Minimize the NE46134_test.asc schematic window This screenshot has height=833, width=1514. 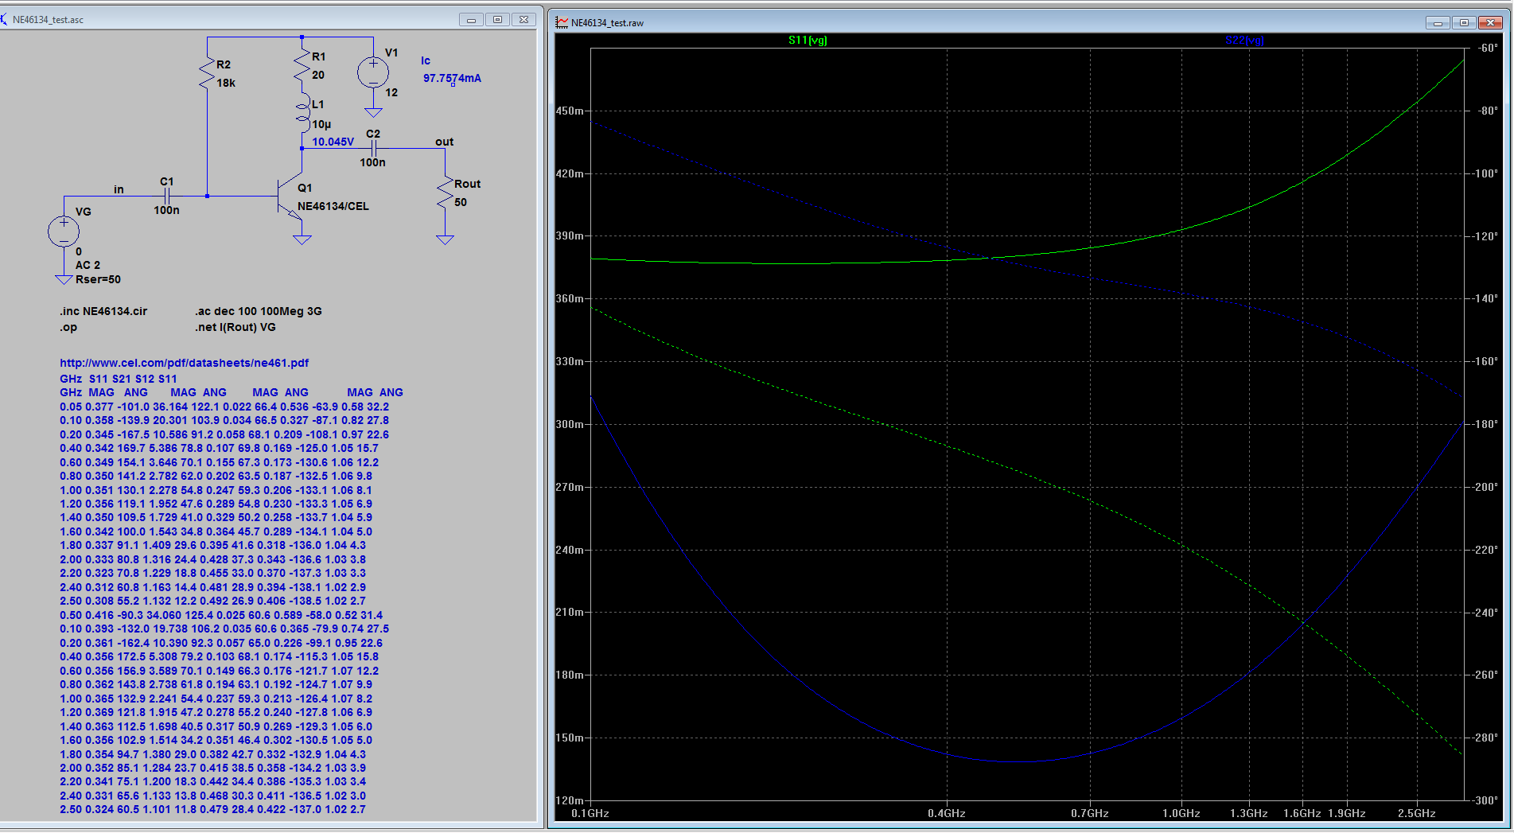coord(471,20)
